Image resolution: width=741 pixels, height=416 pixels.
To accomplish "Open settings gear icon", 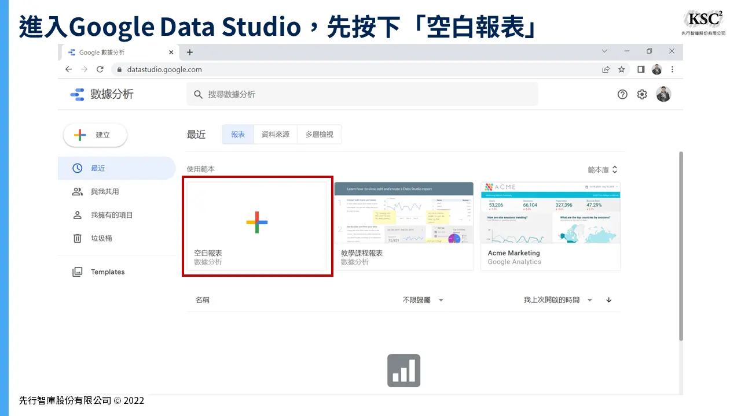I will [x=642, y=94].
